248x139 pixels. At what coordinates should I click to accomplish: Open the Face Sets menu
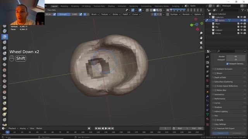click(x=52, y=10)
